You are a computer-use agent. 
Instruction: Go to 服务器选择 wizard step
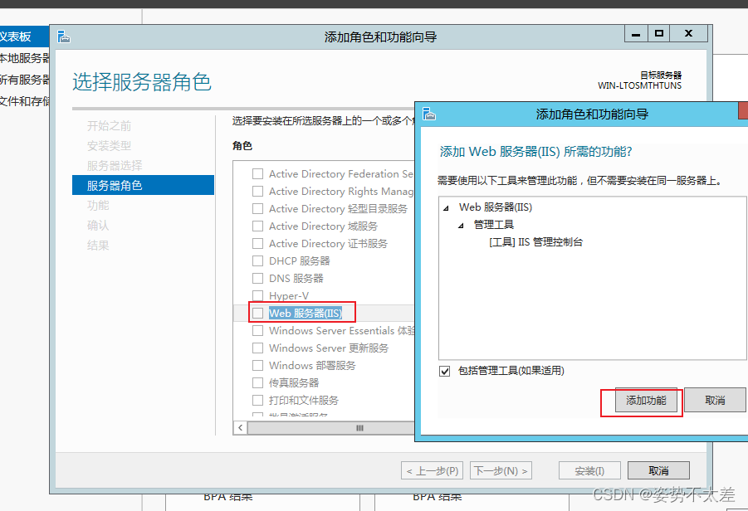[115, 166]
